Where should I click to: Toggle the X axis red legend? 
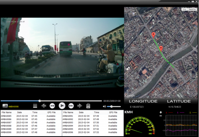tap(169, 113)
